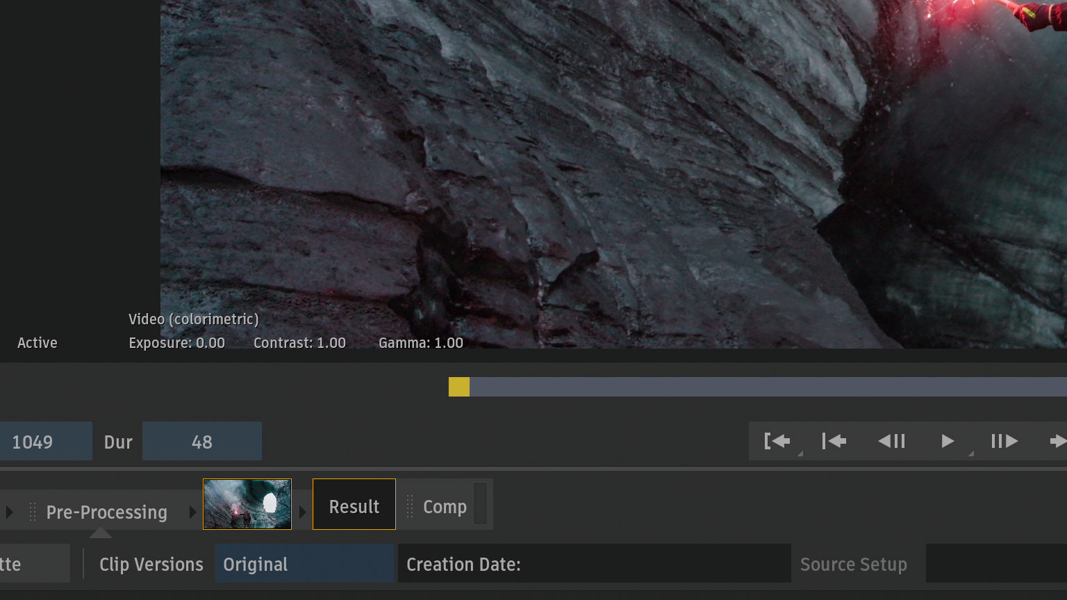
Task: Click the arrow before Result button
Action: (x=302, y=512)
